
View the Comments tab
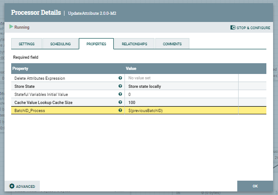coord(172,43)
